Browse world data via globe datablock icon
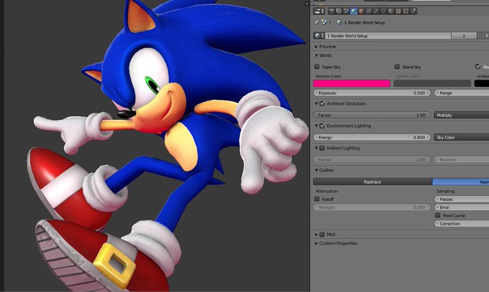Screen dimensions: 489x292 [319, 36]
